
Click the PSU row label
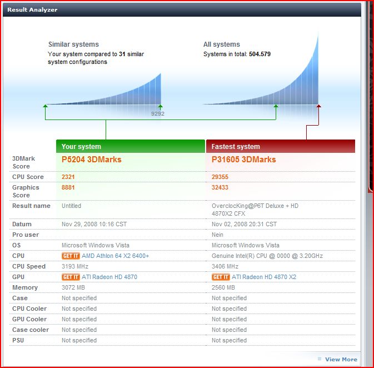click(18, 340)
